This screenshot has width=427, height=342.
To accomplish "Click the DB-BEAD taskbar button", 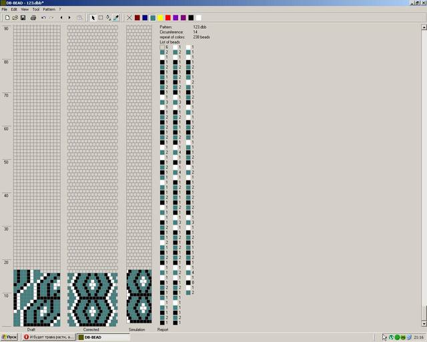I will pyautogui.click(x=103, y=337).
